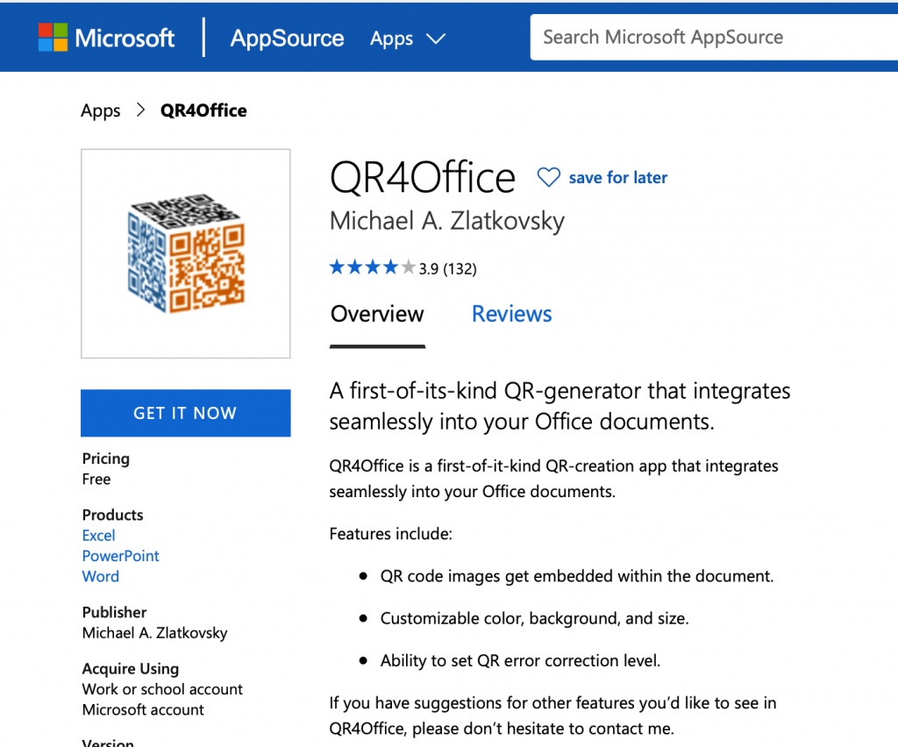
Task: Click the QR4Office cube app image
Action: click(x=186, y=253)
